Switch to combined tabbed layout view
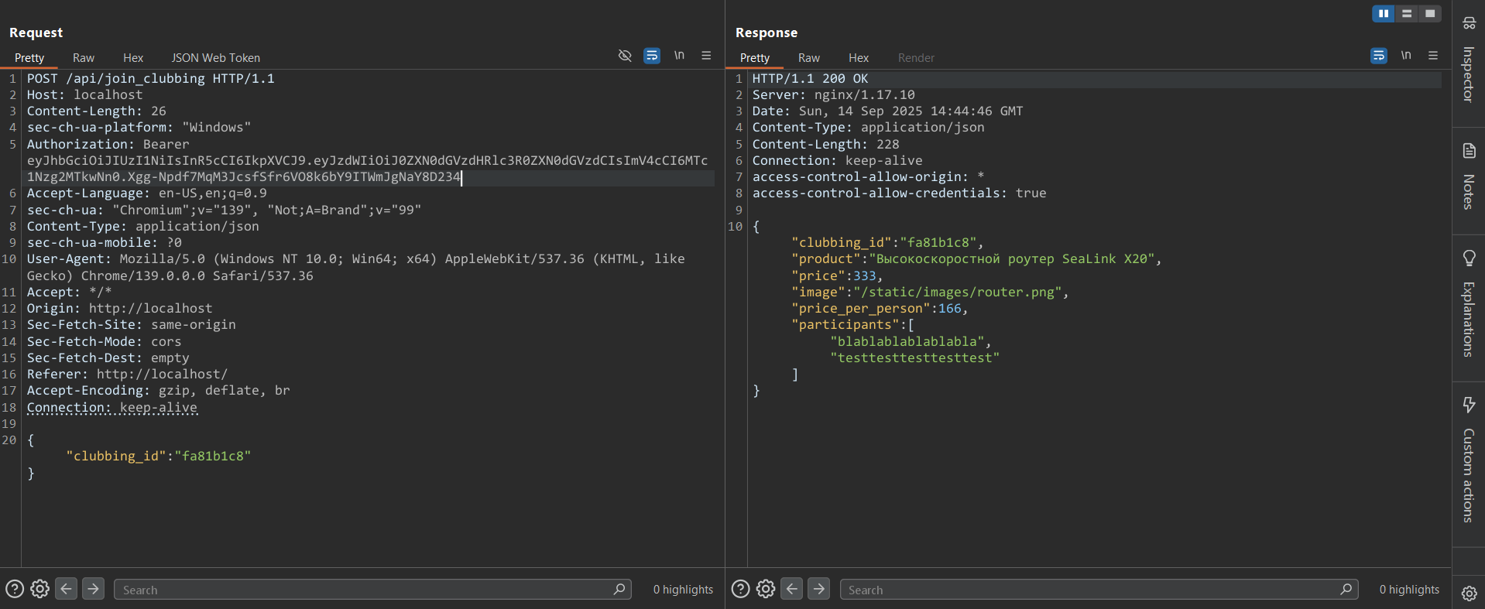1485x609 pixels. [x=1430, y=14]
